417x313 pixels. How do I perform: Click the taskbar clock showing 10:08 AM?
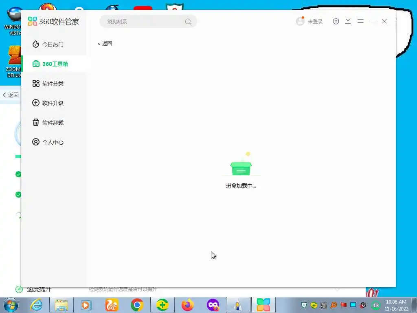[x=396, y=305]
